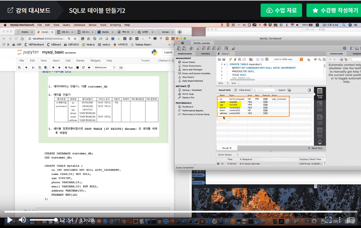This screenshot has height=228, width=361.
Task: Toggle picture-in-picture in the video player
Action: (x=351, y=220)
